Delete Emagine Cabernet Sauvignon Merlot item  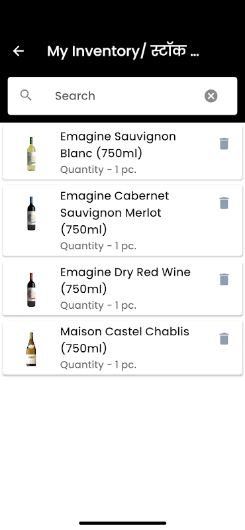224,203
